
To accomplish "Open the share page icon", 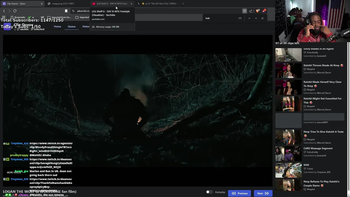I will [x=251, y=11].
